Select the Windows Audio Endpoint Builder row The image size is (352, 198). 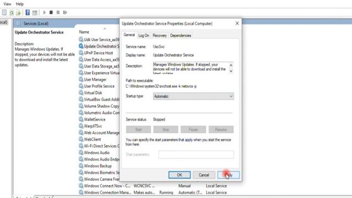coord(99,159)
